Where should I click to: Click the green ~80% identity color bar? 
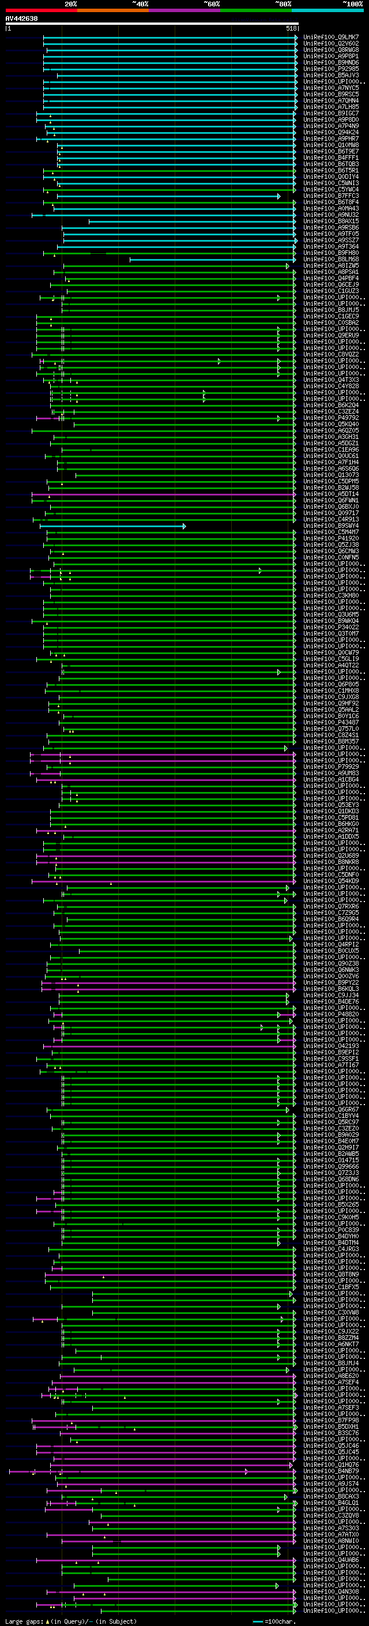[x=256, y=10]
